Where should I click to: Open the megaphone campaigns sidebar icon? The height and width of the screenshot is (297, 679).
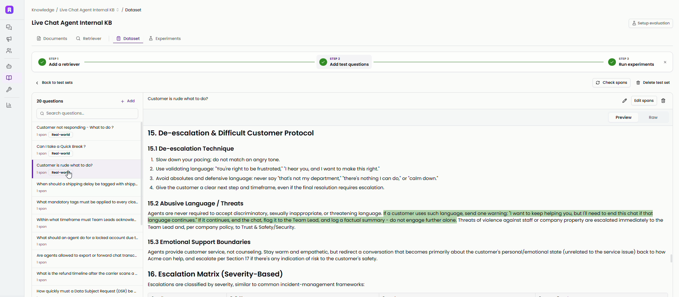9,39
